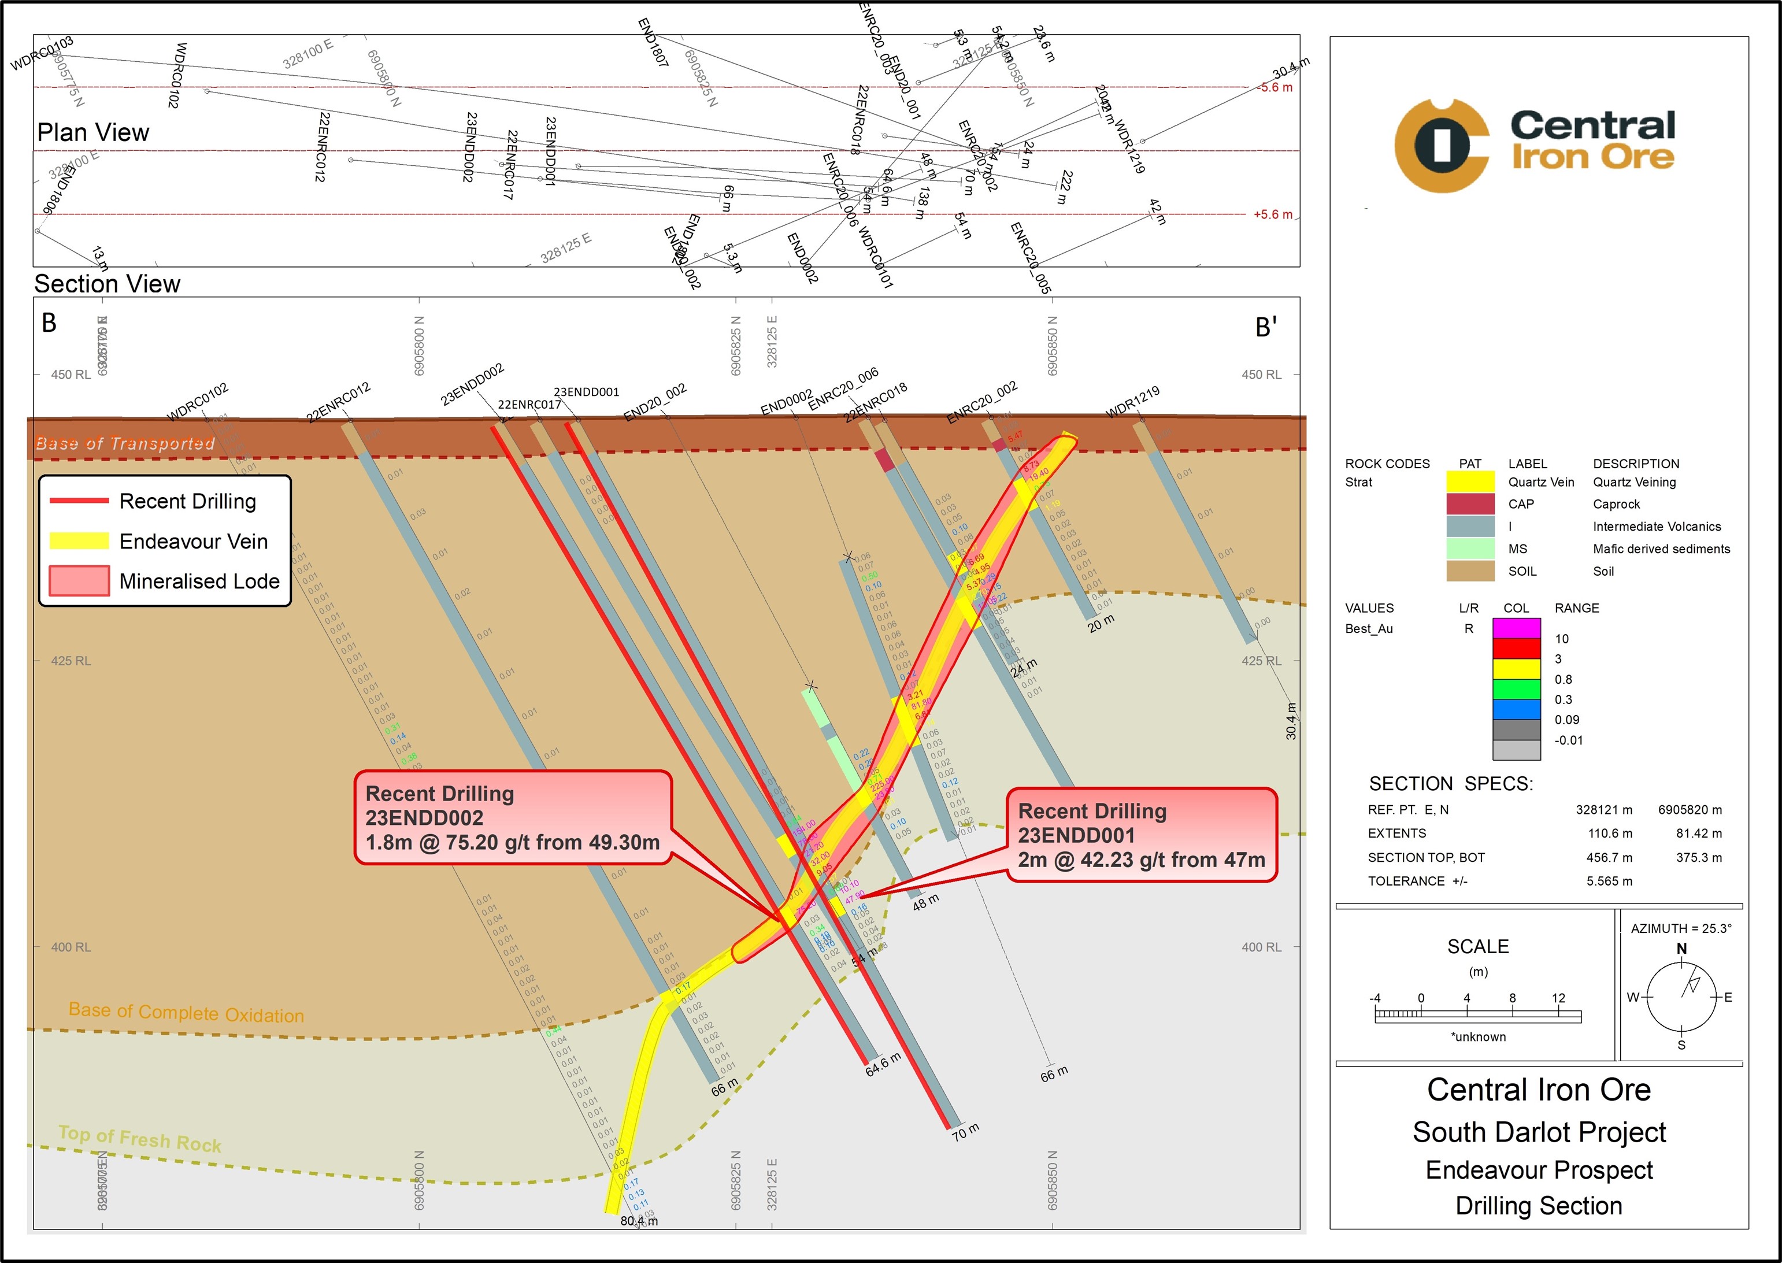Click the 'END20_002' hole label in section

click(655, 402)
